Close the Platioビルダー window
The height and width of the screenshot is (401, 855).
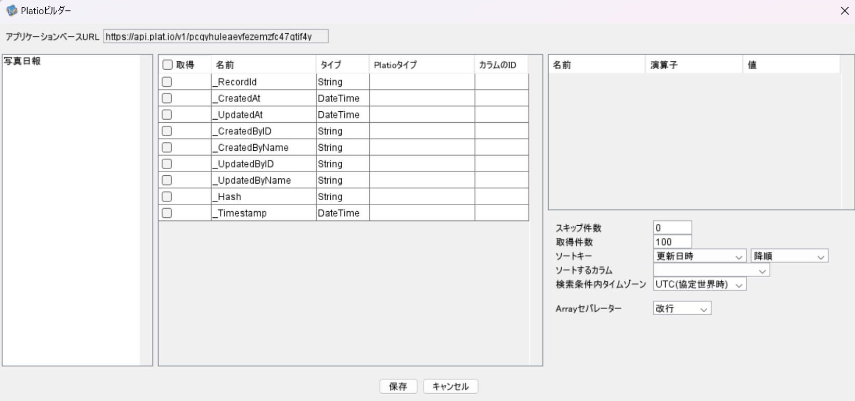click(845, 10)
